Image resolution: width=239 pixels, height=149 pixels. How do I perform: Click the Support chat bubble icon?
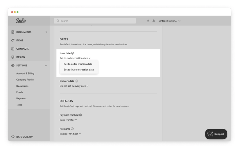click(210, 134)
